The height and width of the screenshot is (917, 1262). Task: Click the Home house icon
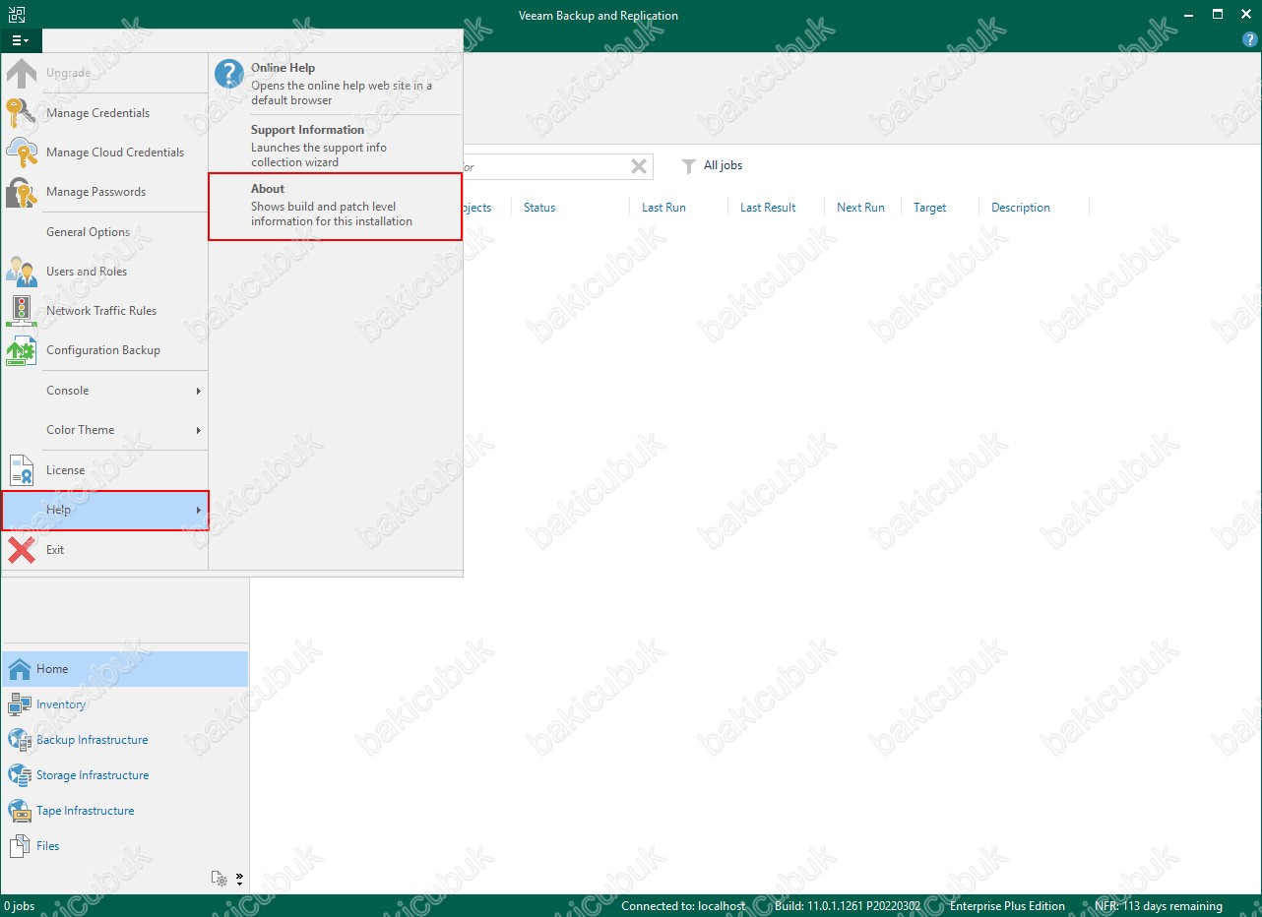coord(20,669)
